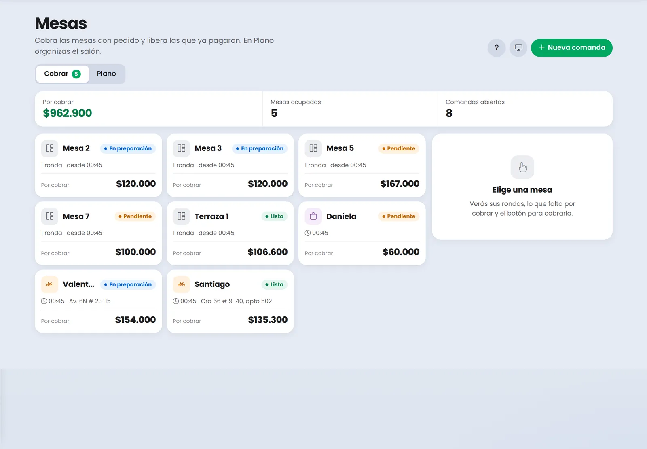Image resolution: width=647 pixels, height=449 pixels.
Task: Click the monitor display icon button
Action: pyautogui.click(x=518, y=48)
